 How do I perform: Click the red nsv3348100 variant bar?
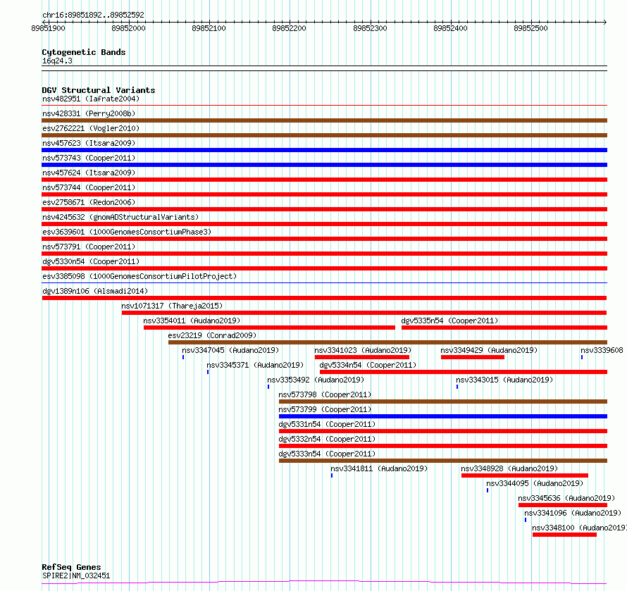(x=564, y=535)
